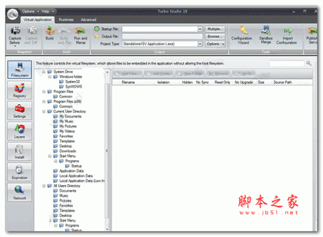Open the Layers panel
Viewport: 323px width, 237px height.
(20, 131)
